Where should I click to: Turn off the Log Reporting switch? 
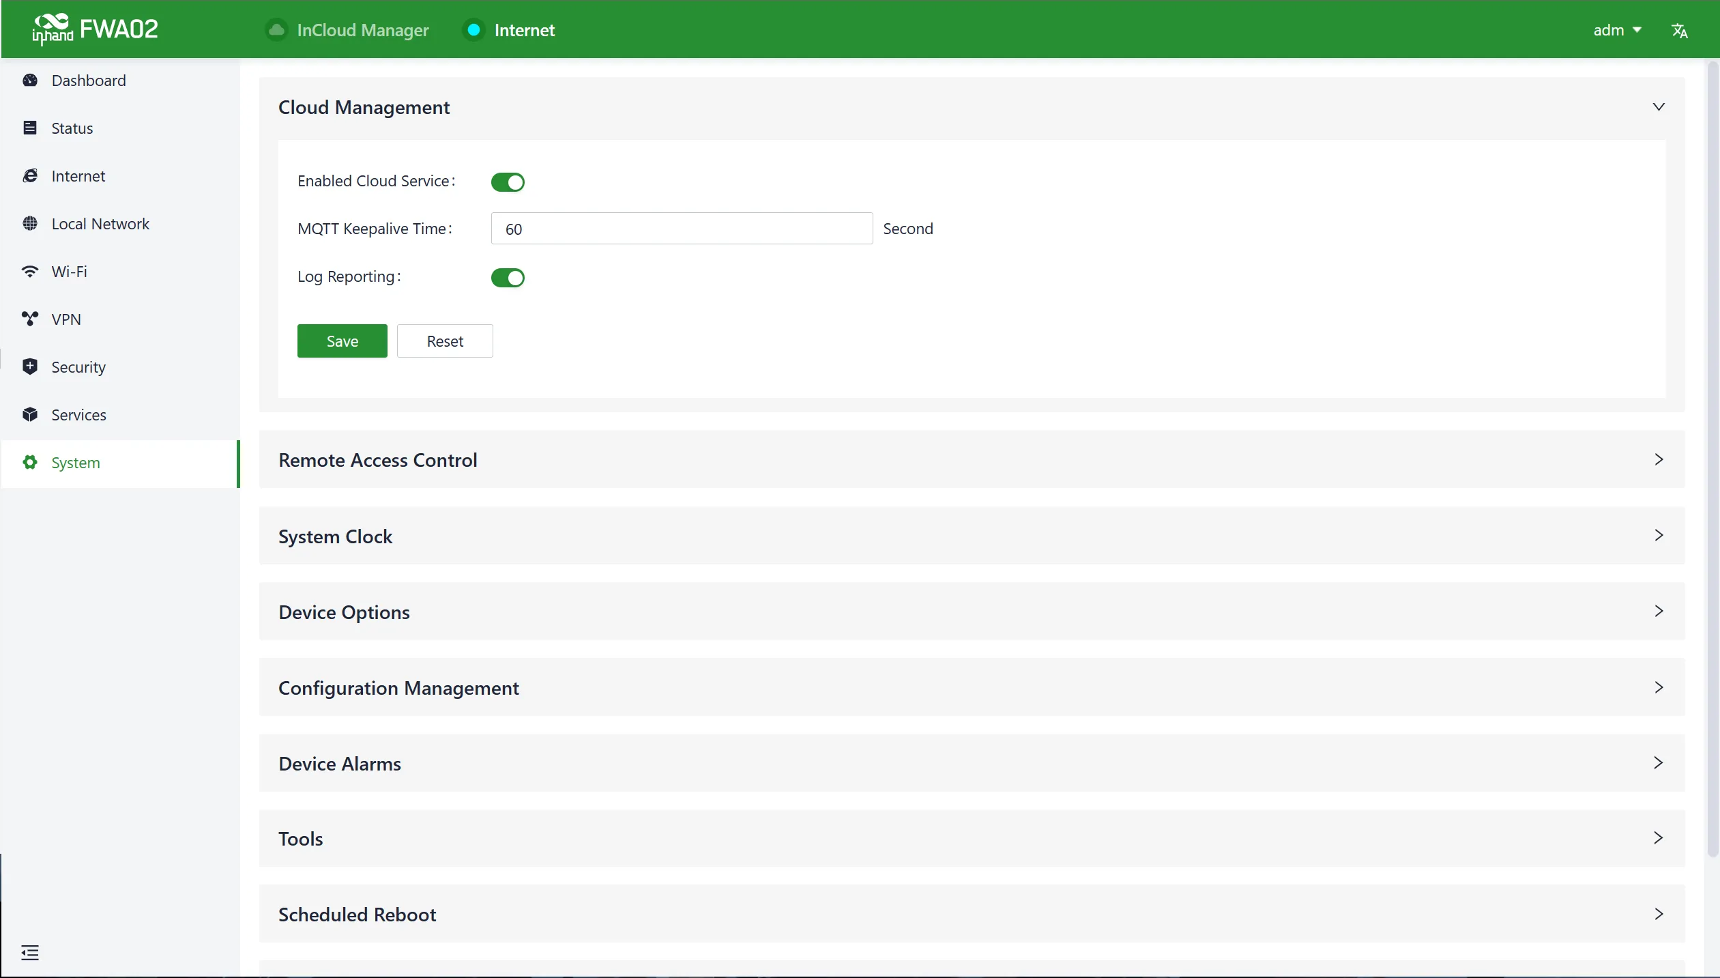tap(508, 278)
